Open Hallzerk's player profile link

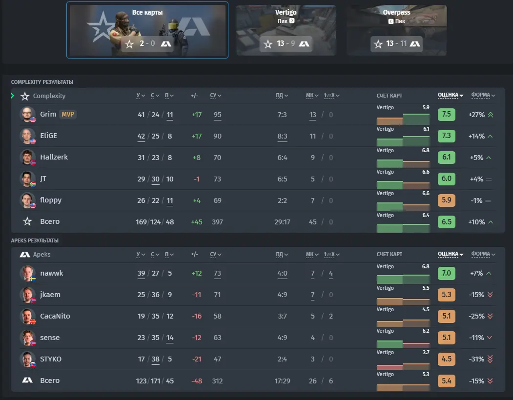pos(54,158)
